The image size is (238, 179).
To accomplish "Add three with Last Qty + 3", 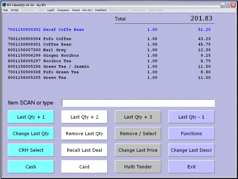I will coord(138,117).
